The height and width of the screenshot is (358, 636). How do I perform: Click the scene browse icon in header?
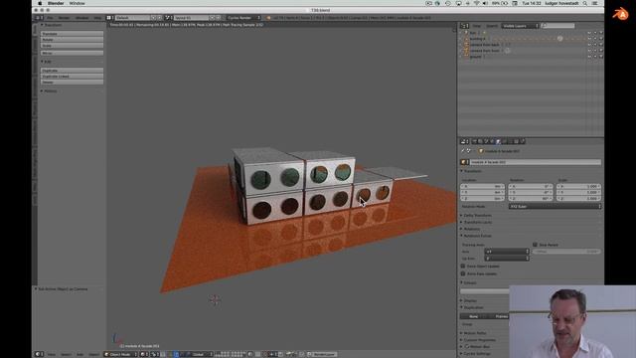coord(168,18)
